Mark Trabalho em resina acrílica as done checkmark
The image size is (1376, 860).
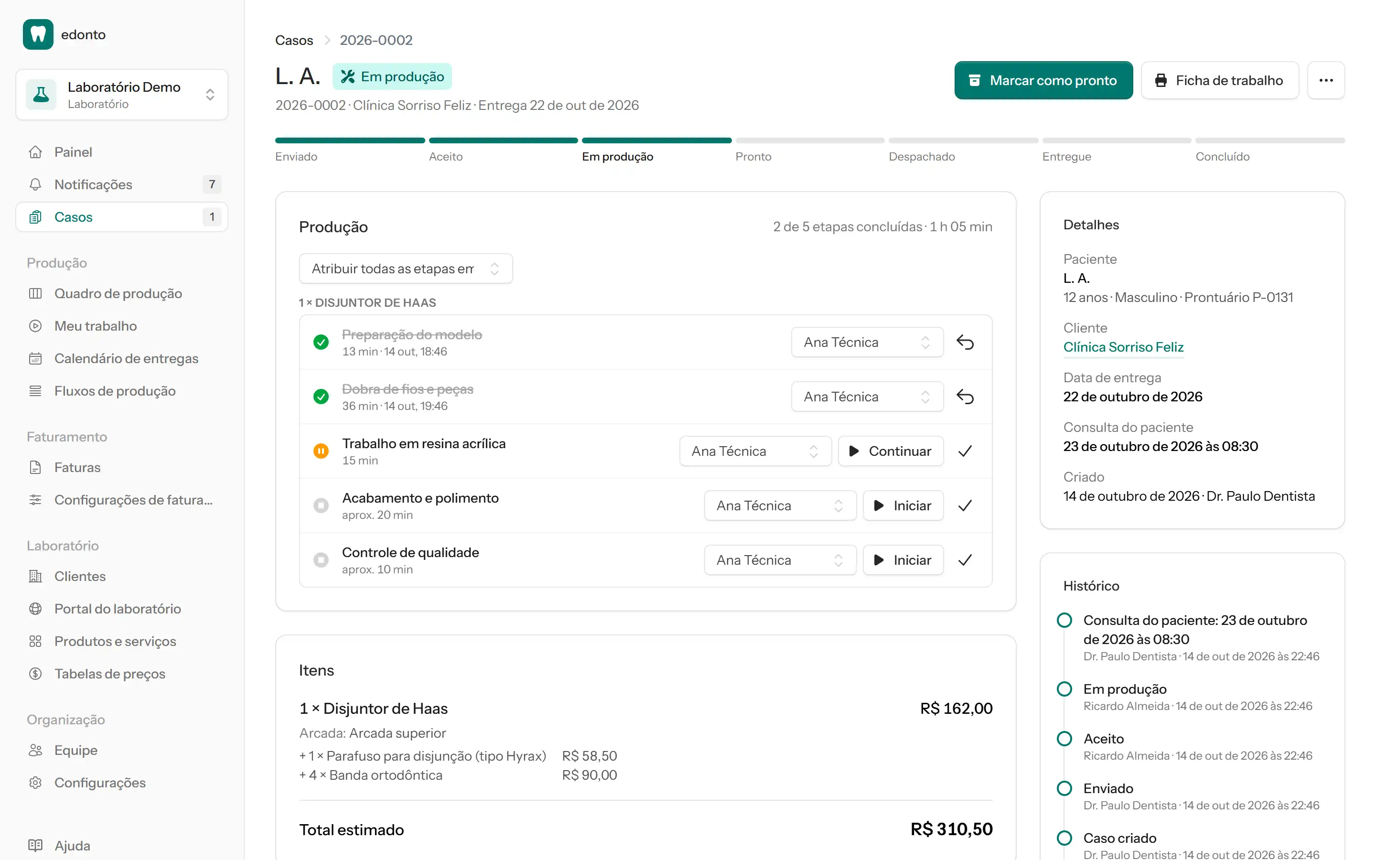[965, 451]
